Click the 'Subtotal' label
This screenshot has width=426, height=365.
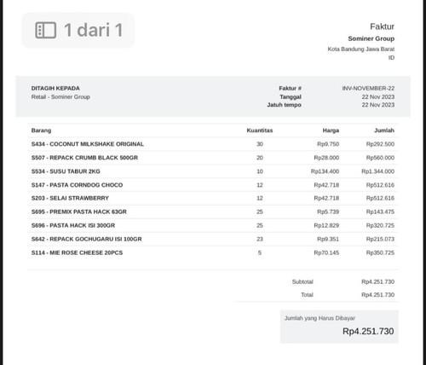point(302,281)
